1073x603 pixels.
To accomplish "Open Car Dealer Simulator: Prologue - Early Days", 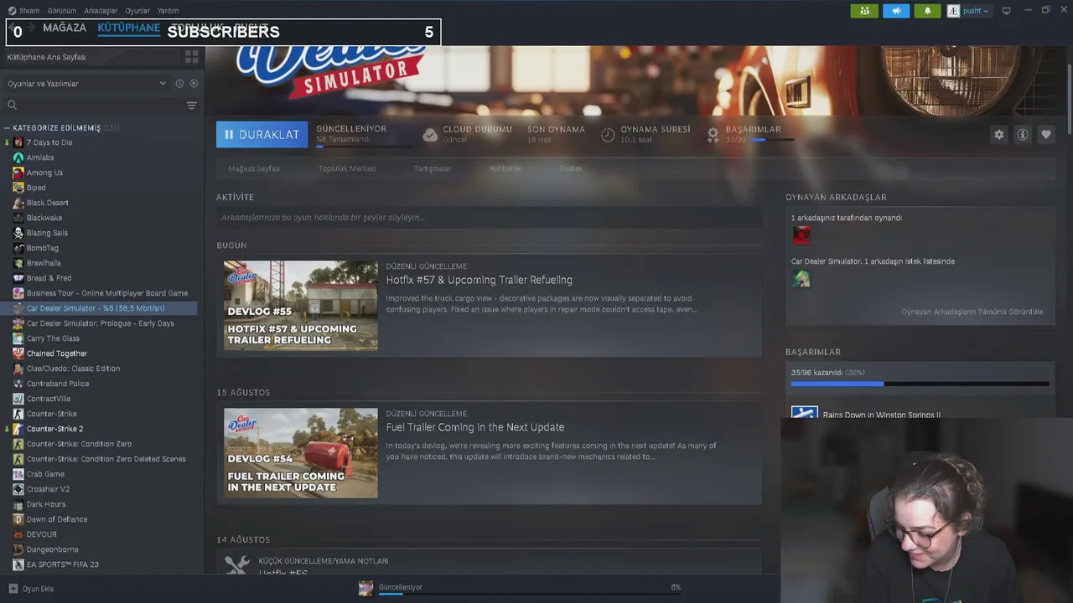I will 101,323.
